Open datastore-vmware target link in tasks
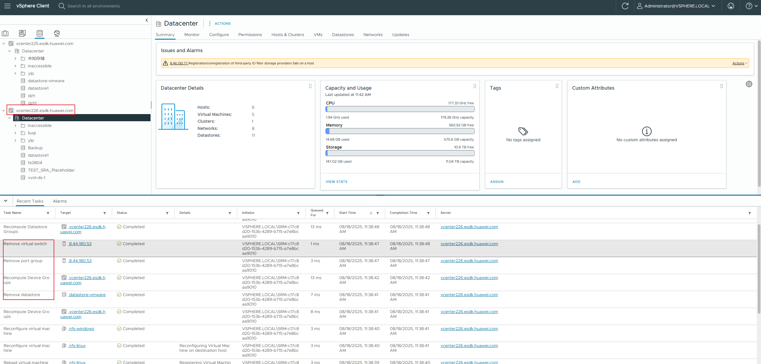Viewport: 761px width, 364px height. [x=87, y=295]
